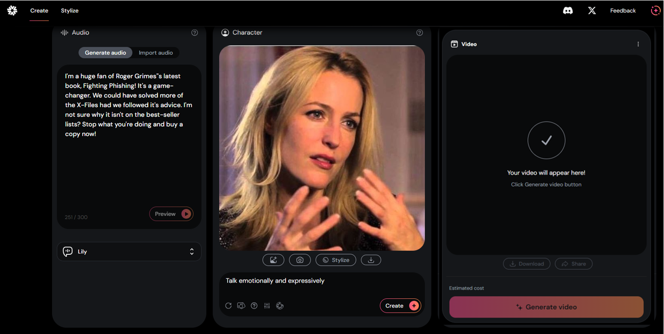Click the Character person icon
Viewport: 664px width, 334px height.
pos(225,32)
